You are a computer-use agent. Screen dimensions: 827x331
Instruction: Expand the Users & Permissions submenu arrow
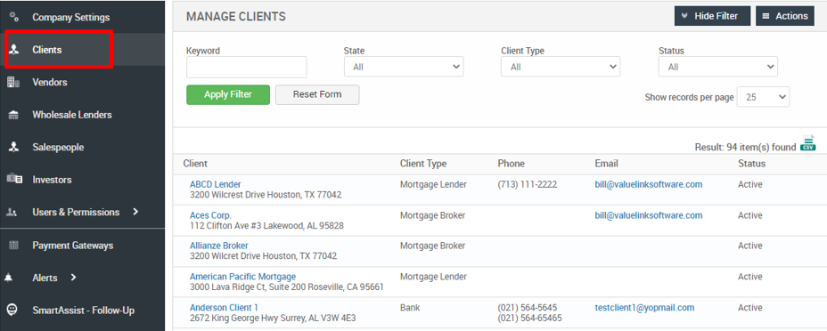135,212
